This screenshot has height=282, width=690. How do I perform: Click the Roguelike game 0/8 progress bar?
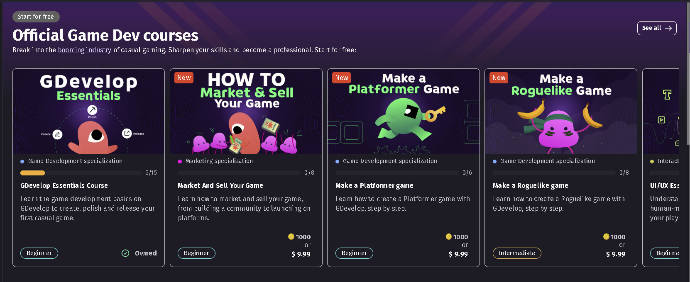tap(554, 173)
